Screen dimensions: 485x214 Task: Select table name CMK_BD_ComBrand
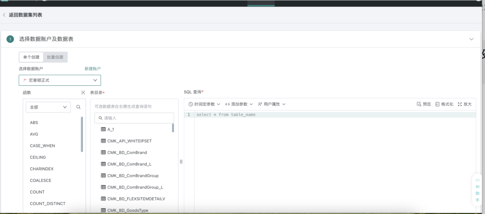(x=127, y=153)
